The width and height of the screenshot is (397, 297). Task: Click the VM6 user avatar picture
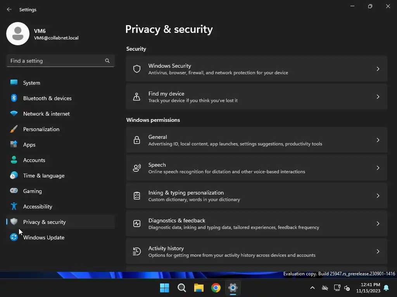click(18, 34)
